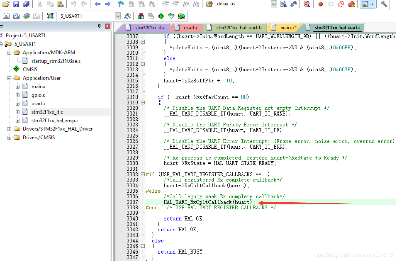396x261 pixels.
Task: Toggle breakpoint with red dot icon
Action: tap(321, 4)
